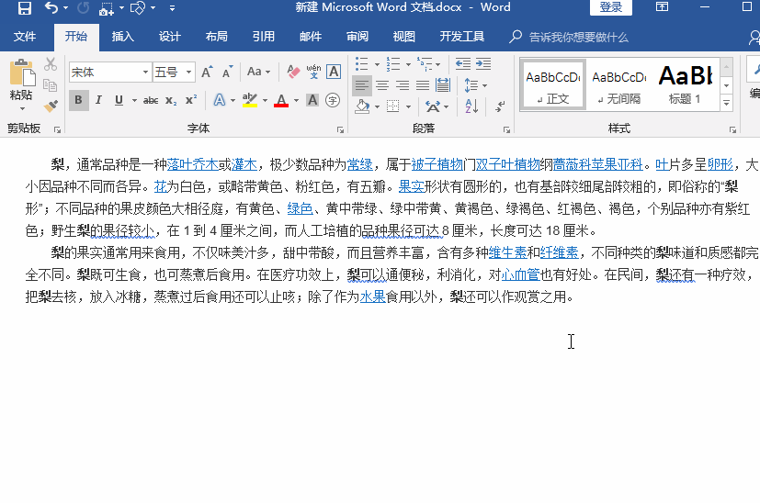Increase paragraph indent
The width and height of the screenshot is (760, 503).
tap(483, 64)
